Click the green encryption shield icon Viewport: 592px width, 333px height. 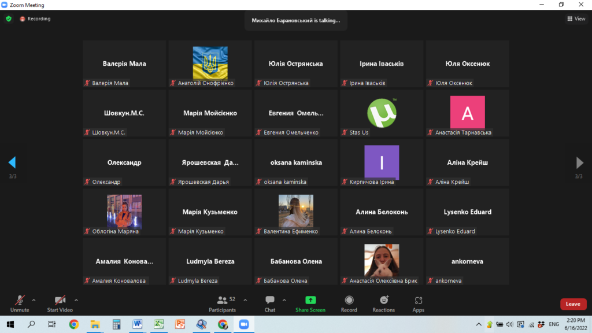tap(9, 18)
